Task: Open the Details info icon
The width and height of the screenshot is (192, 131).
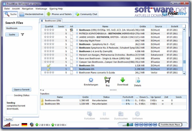Action: pos(138,80)
